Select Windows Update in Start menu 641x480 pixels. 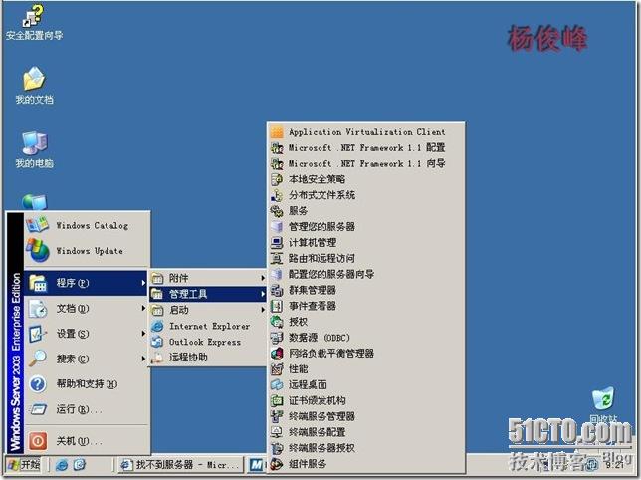(x=87, y=250)
